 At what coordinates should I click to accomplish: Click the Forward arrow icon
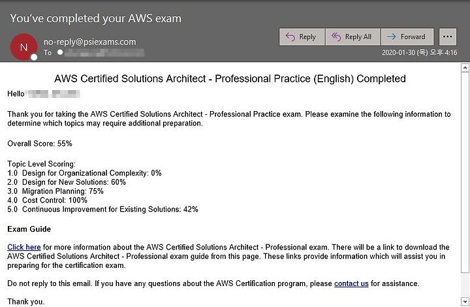pyautogui.click(x=391, y=37)
